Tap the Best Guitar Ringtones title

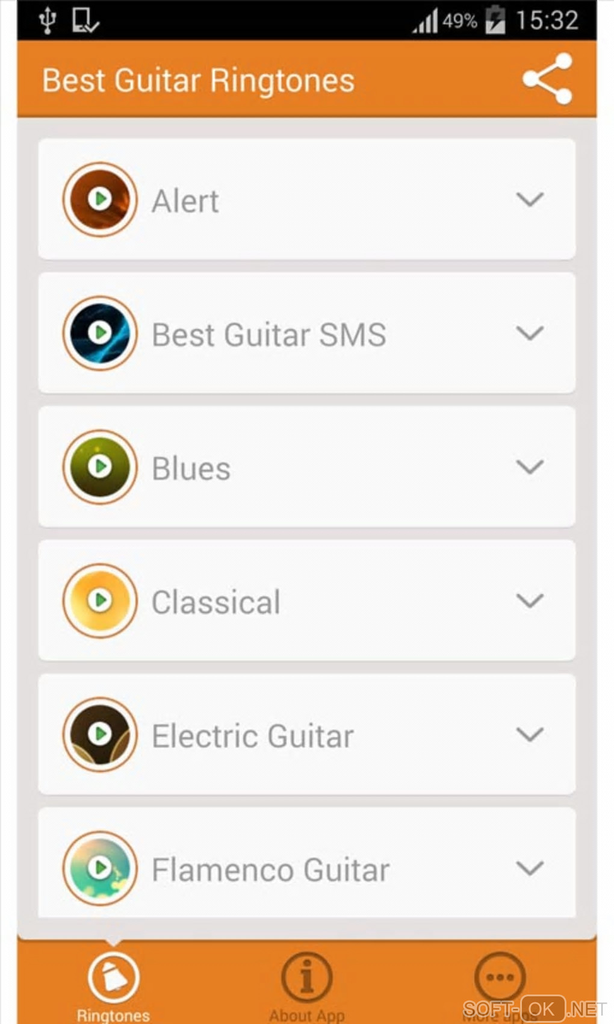click(x=198, y=81)
